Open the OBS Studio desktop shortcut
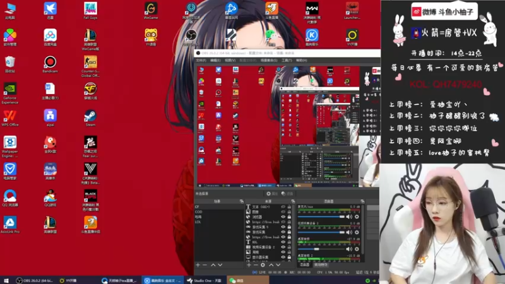Screen dimensions: 505x284 191,37
